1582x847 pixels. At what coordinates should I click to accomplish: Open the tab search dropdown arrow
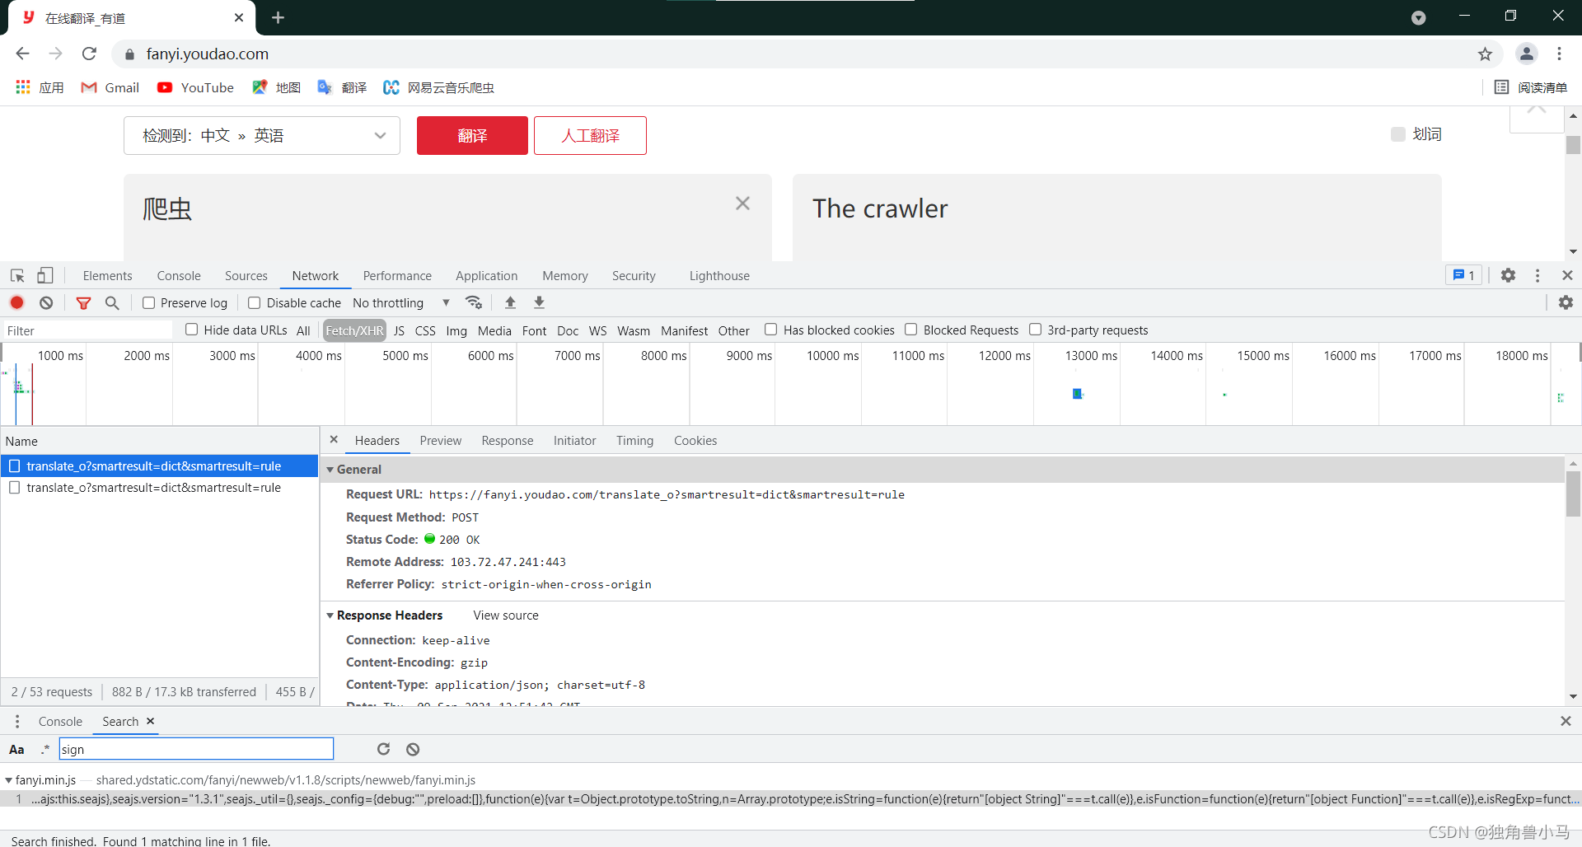[1418, 17]
